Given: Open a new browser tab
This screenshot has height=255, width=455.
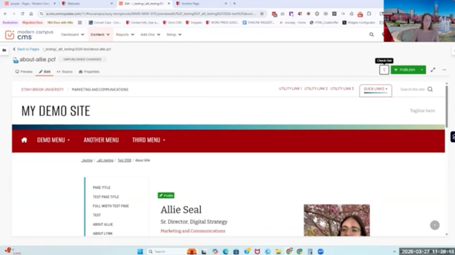Looking at the screenshot, I should click(x=234, y=4).
